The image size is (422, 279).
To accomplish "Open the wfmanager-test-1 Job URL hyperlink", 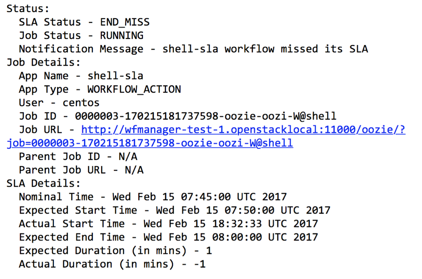I will (243, 130).
